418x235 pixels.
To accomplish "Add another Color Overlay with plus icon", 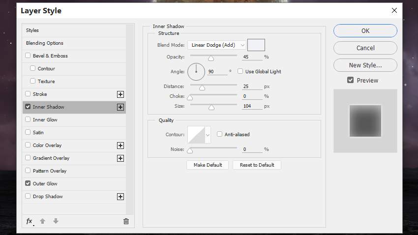I will (120, 146).
